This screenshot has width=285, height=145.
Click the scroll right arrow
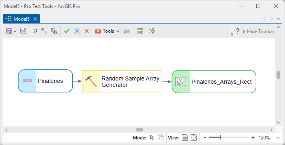[271, 129]
